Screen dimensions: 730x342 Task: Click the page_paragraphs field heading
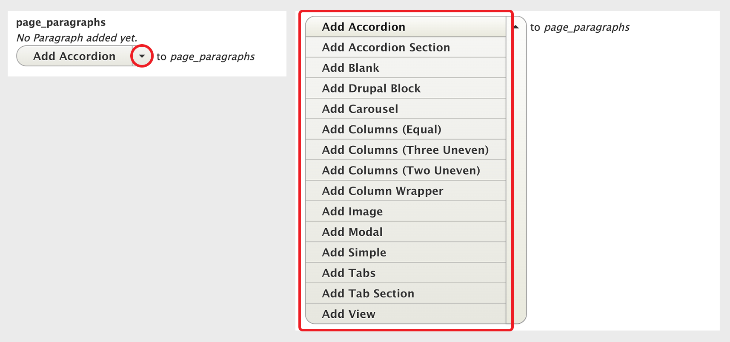(61, 22)
